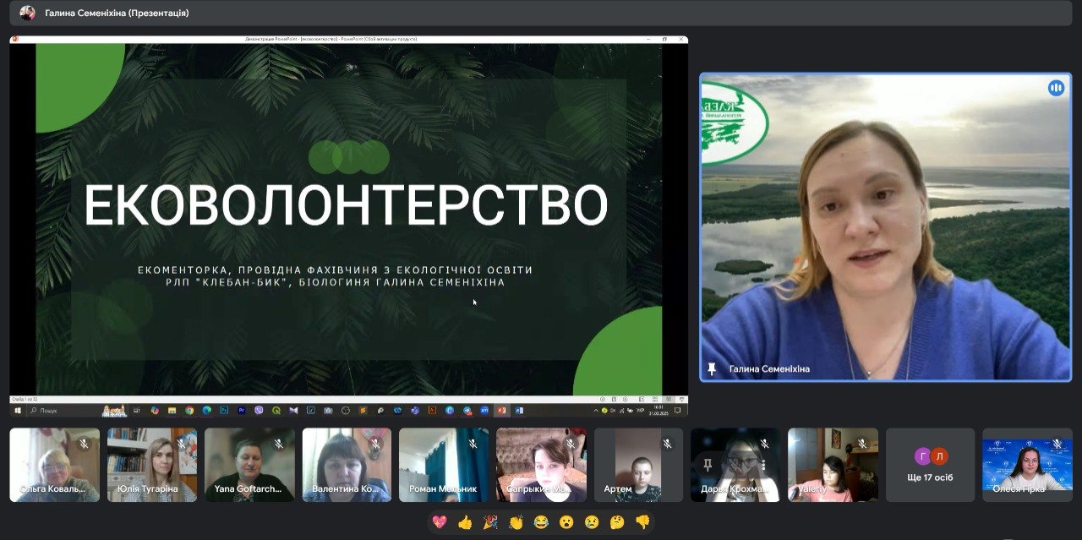The width and height of the screenshot is (1082, 540).
Task: Choose the laughing face reaction
Action: 541,522
